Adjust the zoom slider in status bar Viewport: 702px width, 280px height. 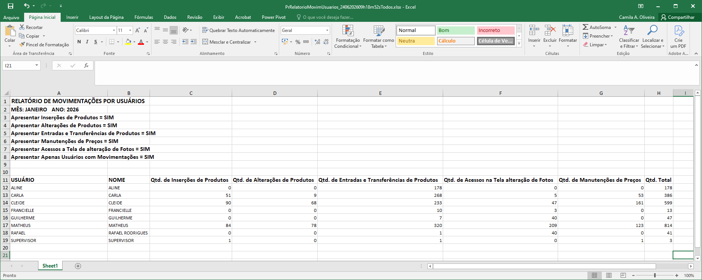point(655,275)
